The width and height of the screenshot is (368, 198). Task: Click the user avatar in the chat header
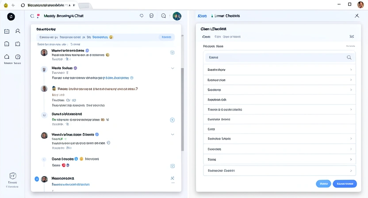click(x=177, y=16)
